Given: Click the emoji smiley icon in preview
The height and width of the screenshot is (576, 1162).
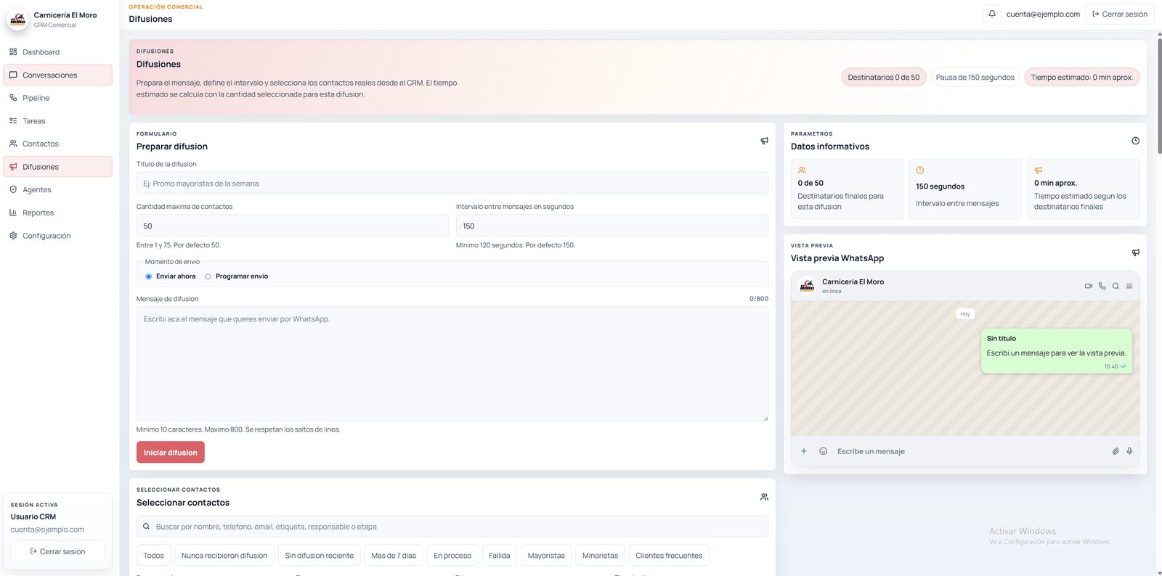Looking at the screenshot, I should (x=824, y=451).
